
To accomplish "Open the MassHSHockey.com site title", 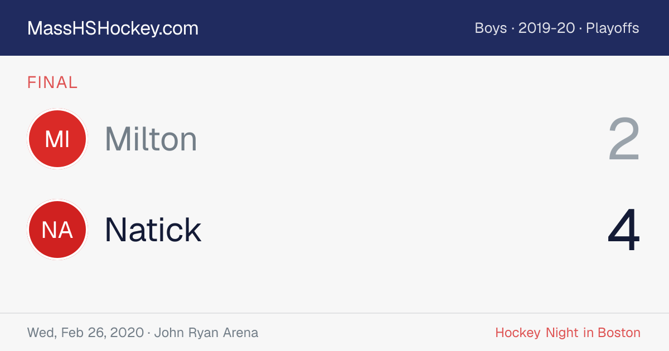I will (113, 28).
